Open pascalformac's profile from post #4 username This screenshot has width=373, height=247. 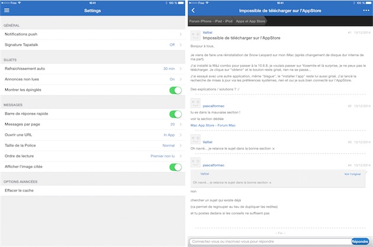pos(213,165)
